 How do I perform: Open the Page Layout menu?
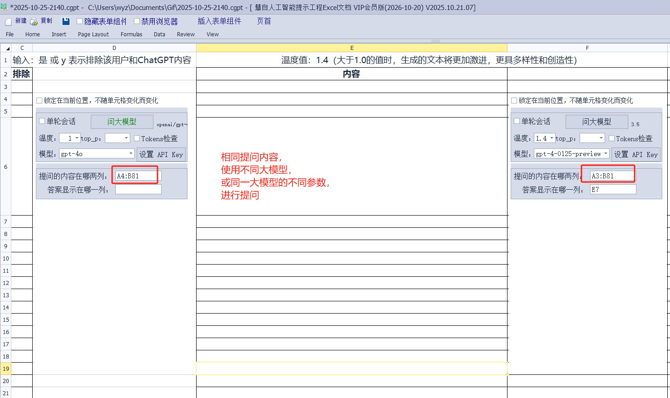click(x=93, y=34)
